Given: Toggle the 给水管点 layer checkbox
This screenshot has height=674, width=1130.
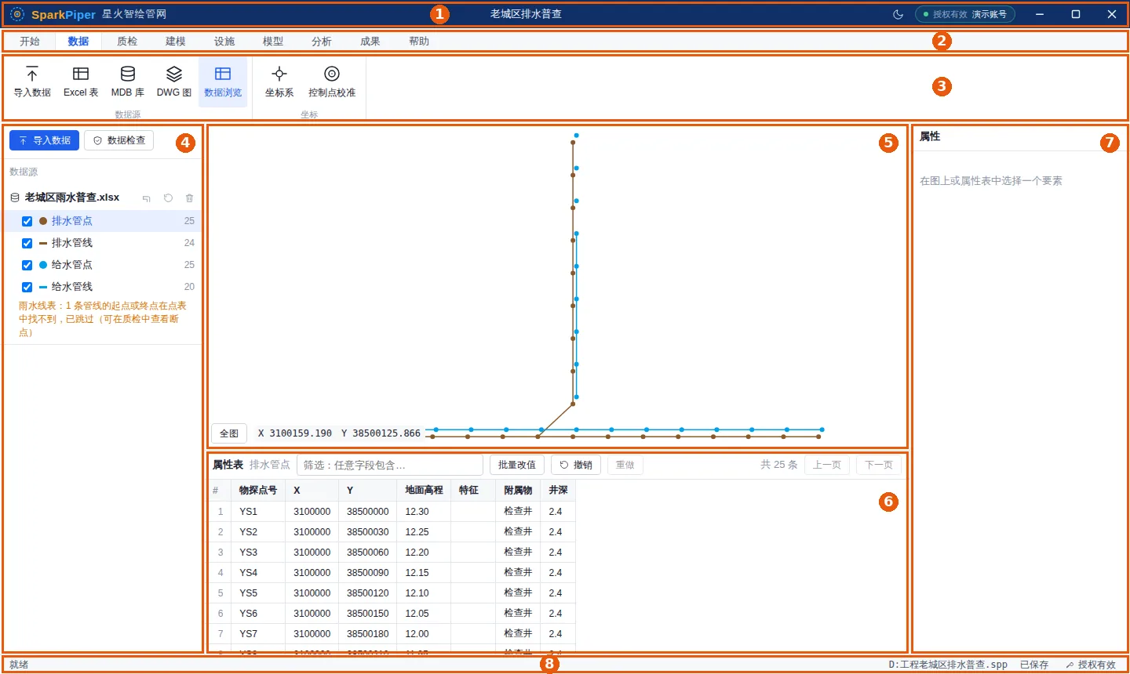Looking at the screenshot, I should tap(27, 266).
